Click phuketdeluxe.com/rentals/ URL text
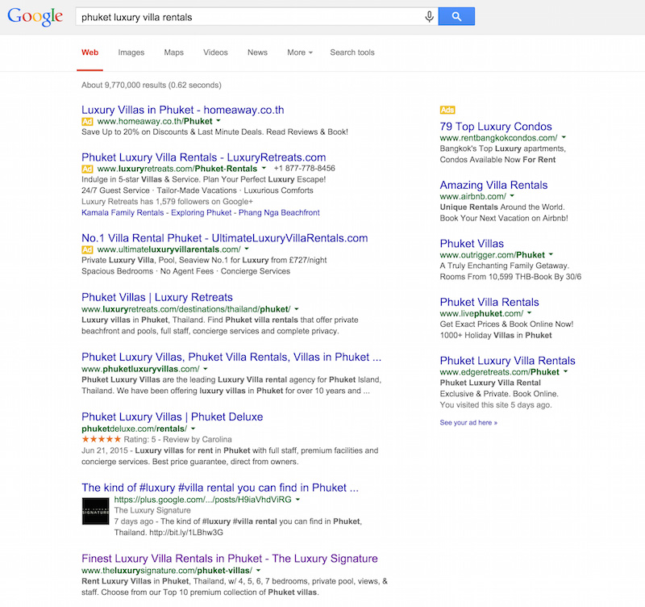Image resolution: width=645 pixels, height=607 pixels. coord(134,429)
